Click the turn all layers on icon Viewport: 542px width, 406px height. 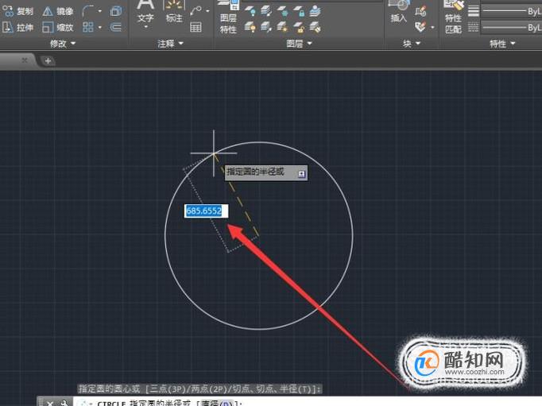[250, 27]
